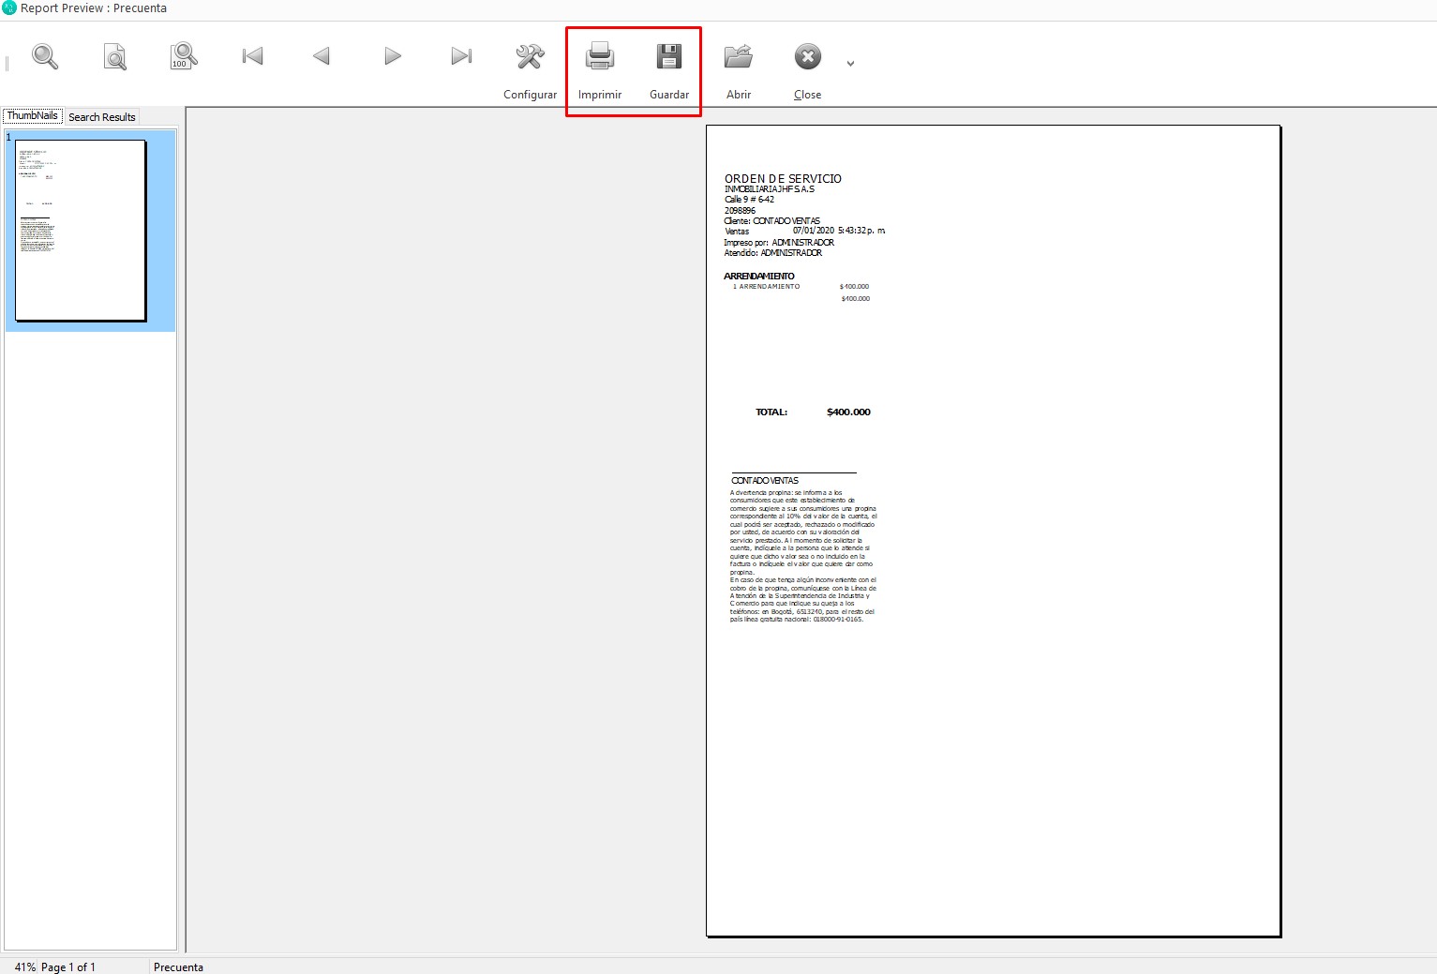This screenshot has width=1437, height=974.
Task: Jump to the first page
Action: 252,57
